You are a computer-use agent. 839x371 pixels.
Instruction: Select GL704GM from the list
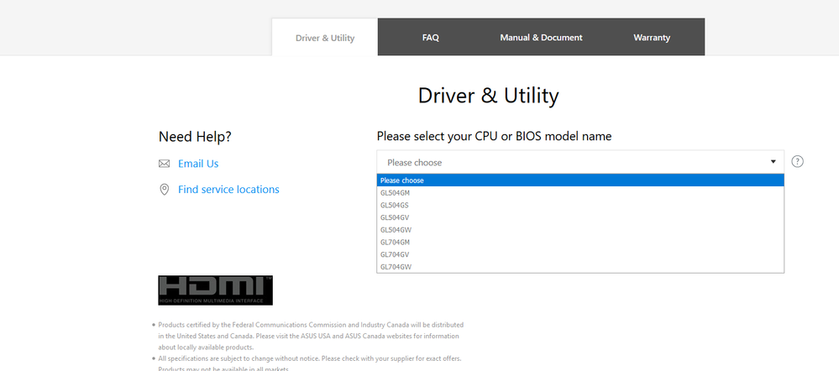click(x=580, y=242)
